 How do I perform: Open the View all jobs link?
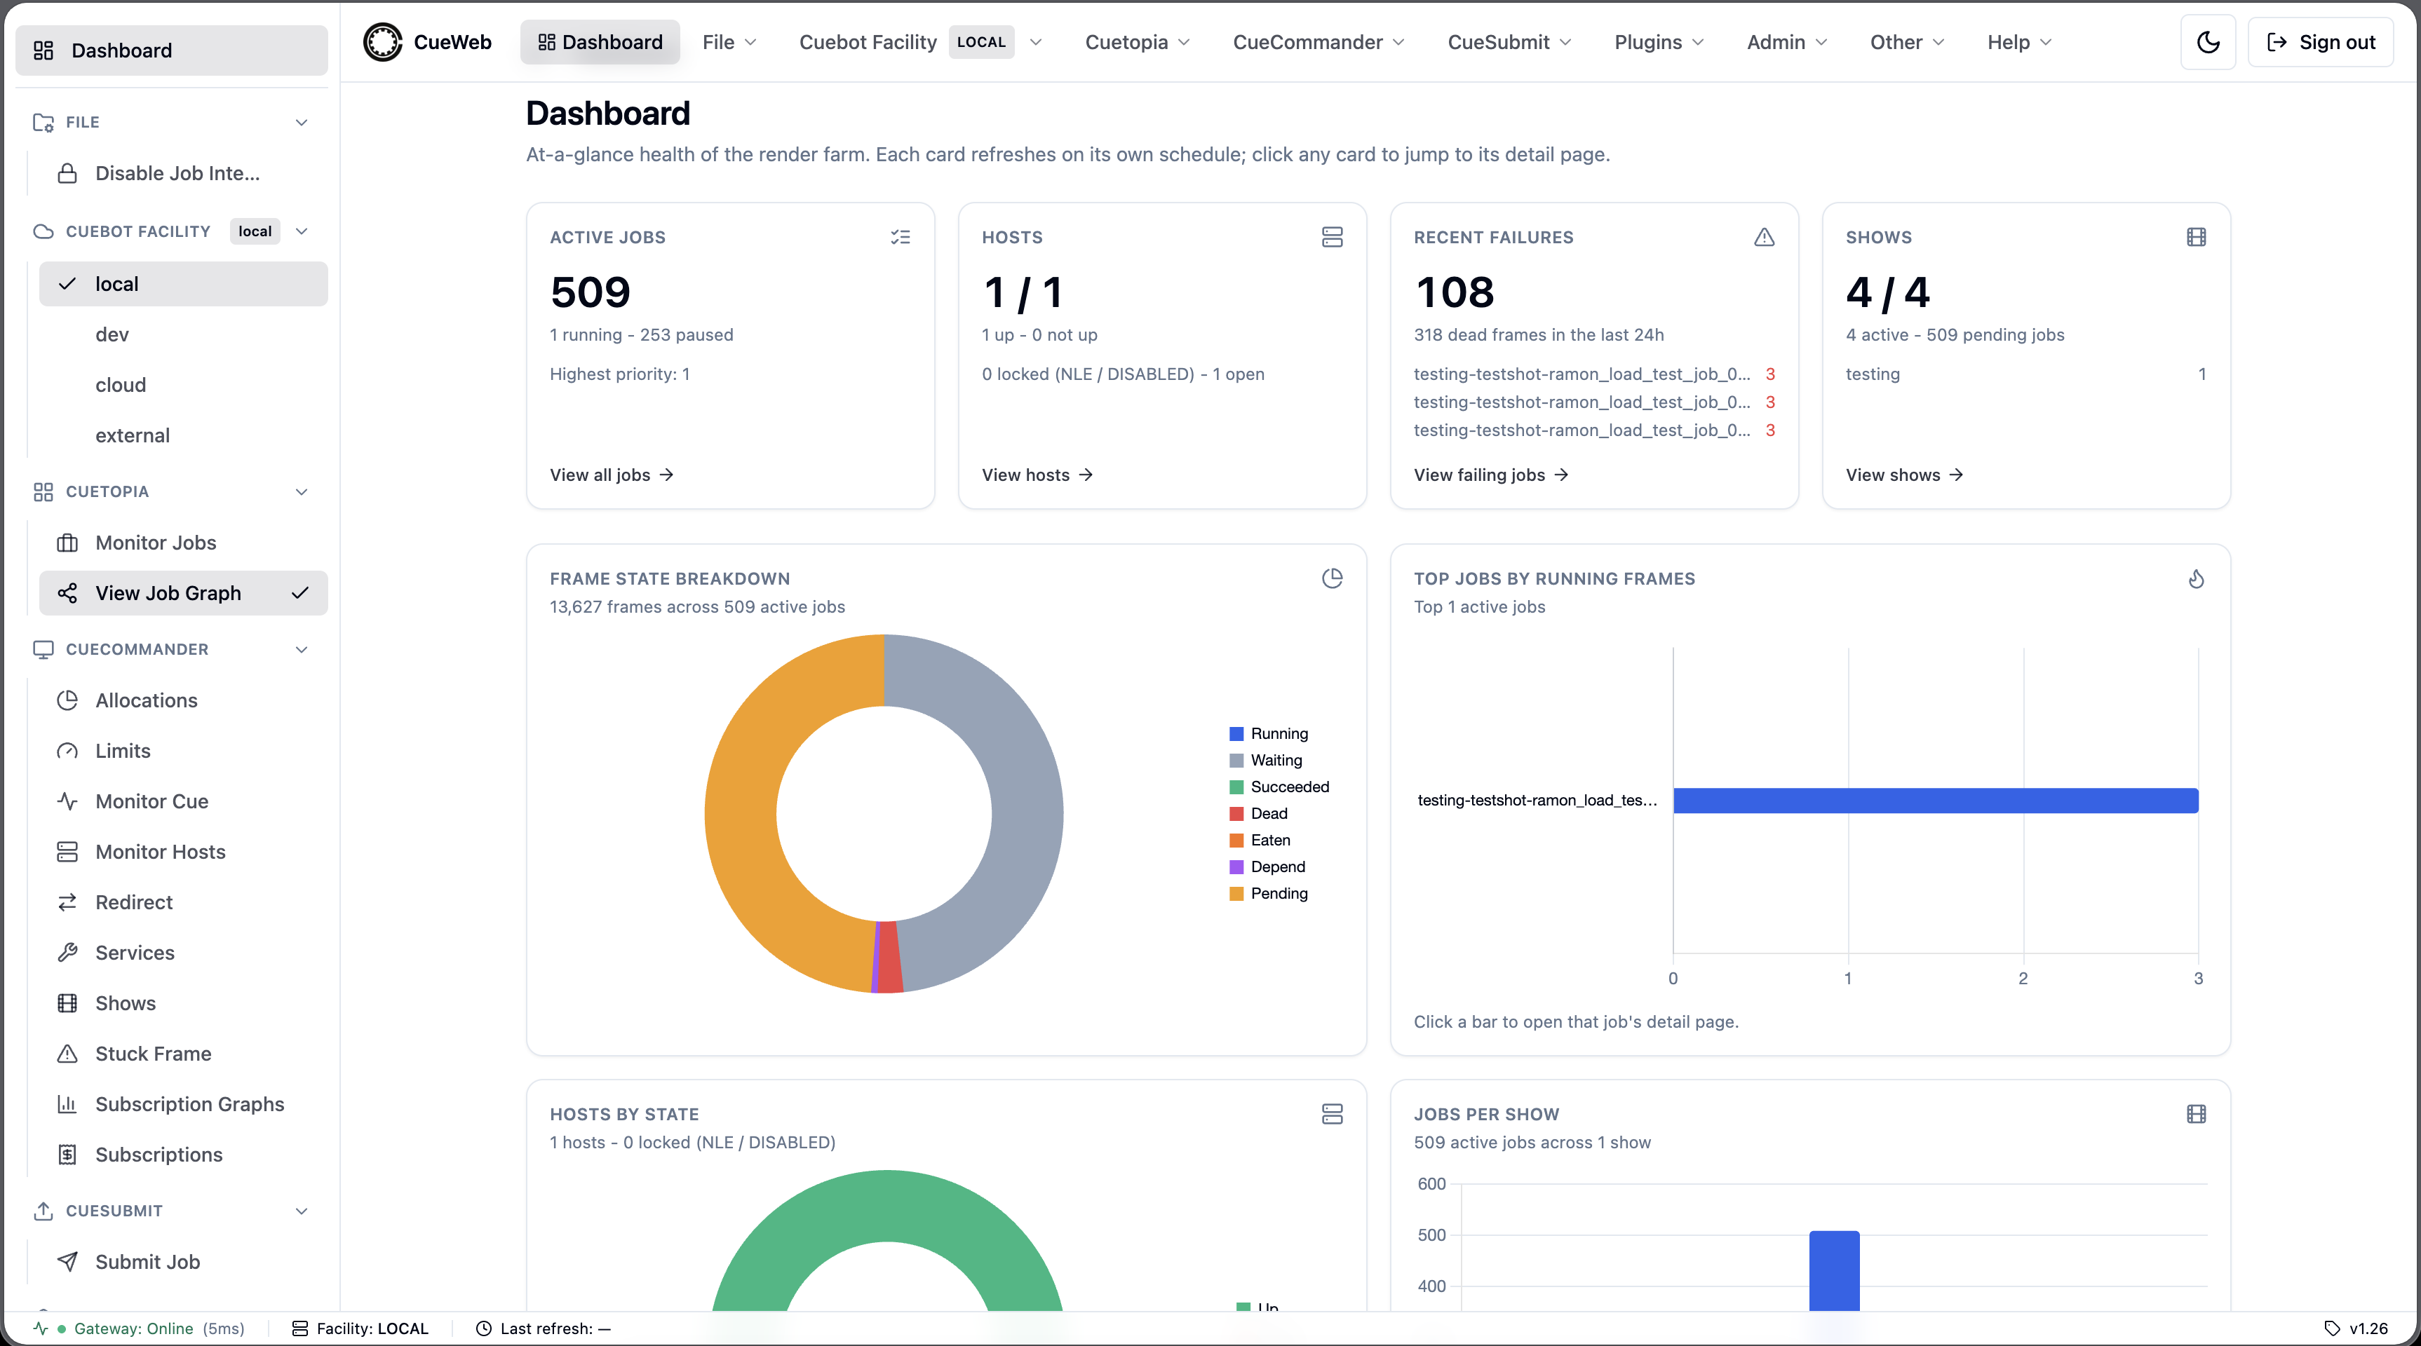point(612,475)
